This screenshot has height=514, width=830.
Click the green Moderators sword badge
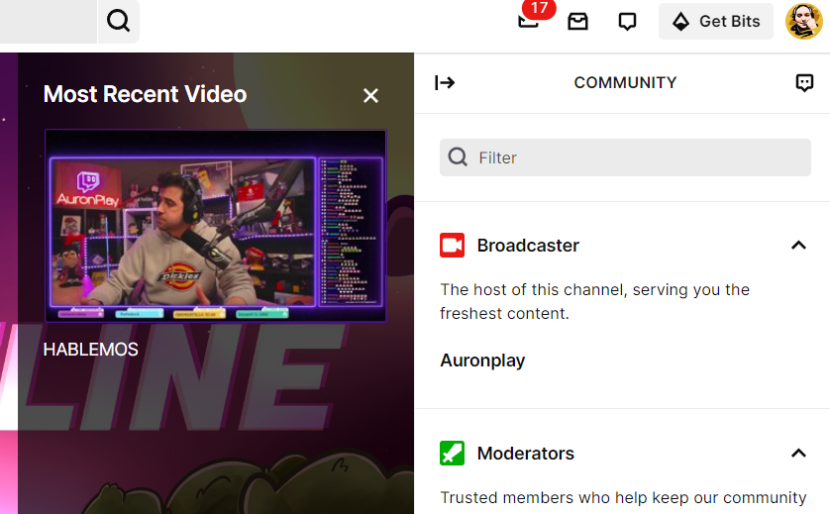pos(452,454)
